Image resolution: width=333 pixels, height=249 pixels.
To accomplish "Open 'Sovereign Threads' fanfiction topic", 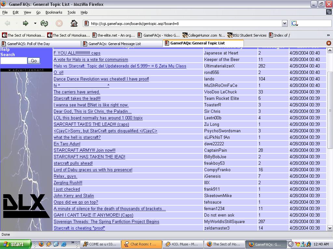I will point(106,221).
